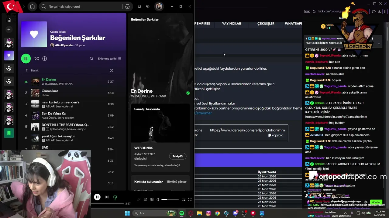Search within the playlist

pyautogui.click(x=91, y=58)
